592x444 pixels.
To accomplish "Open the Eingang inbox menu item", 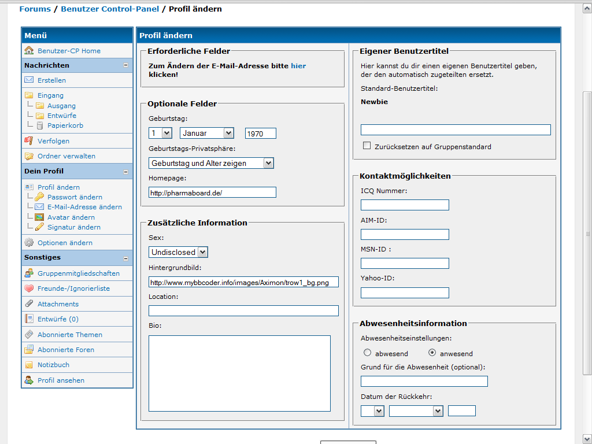I will 50,95.
